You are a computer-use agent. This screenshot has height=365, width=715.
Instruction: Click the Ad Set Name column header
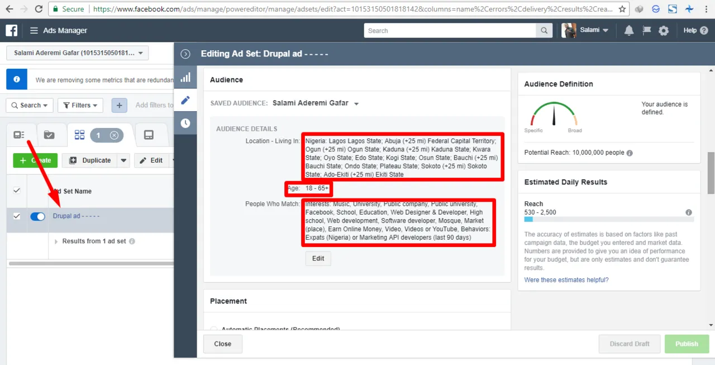click(x=73, y=191)
